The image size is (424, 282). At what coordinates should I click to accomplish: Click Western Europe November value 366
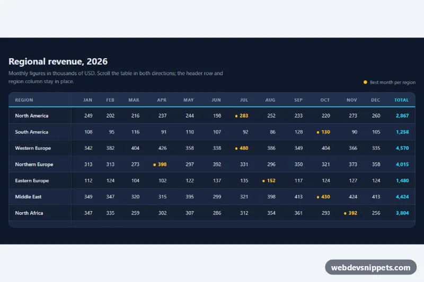[353, 148]
